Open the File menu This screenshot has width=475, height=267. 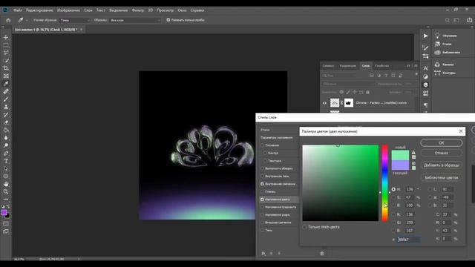18,10
